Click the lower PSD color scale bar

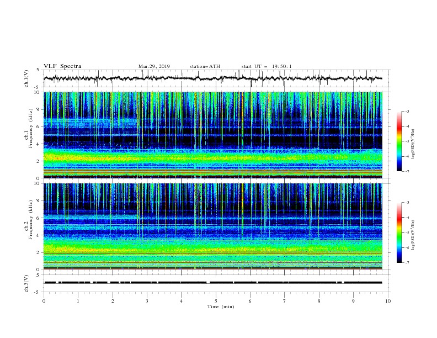tap(399, 233)
